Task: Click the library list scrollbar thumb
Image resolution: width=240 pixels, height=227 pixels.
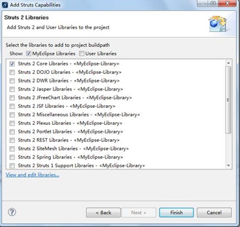Action: click(228, 100)
